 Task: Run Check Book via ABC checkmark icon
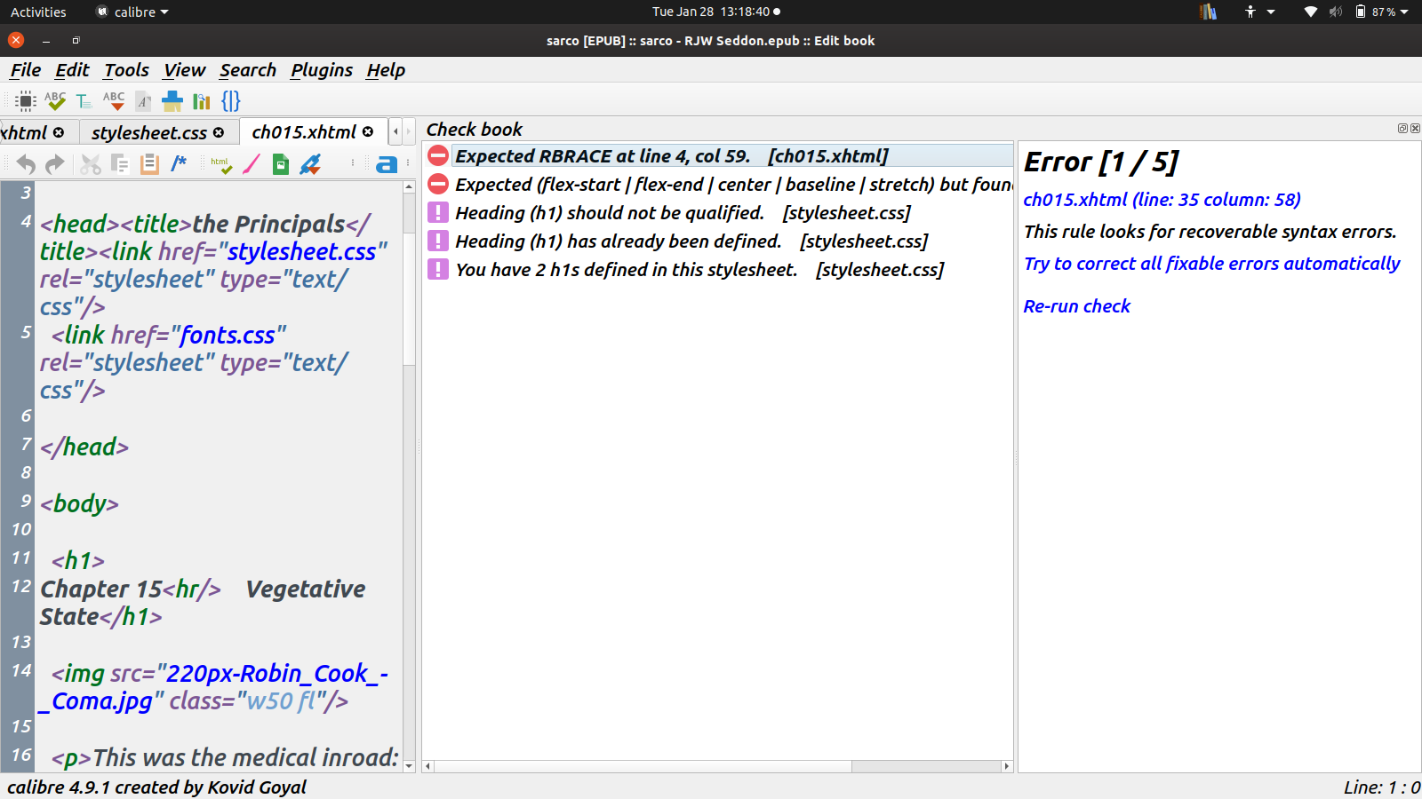(x=55, y=101)
